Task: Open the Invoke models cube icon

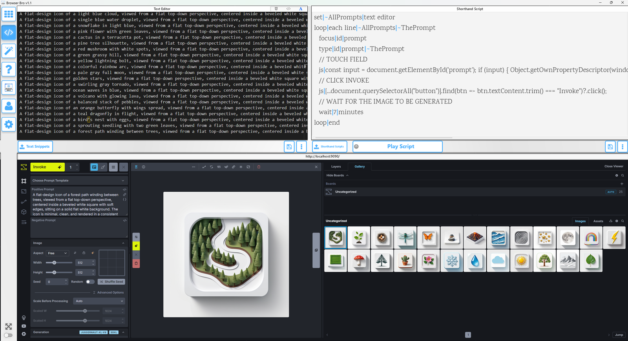Action: [24, 212]
